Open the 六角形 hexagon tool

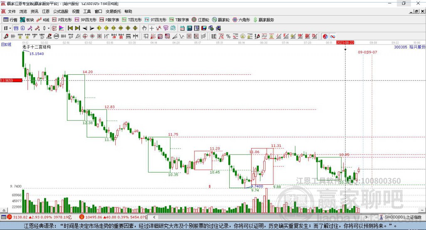point(241,20)
